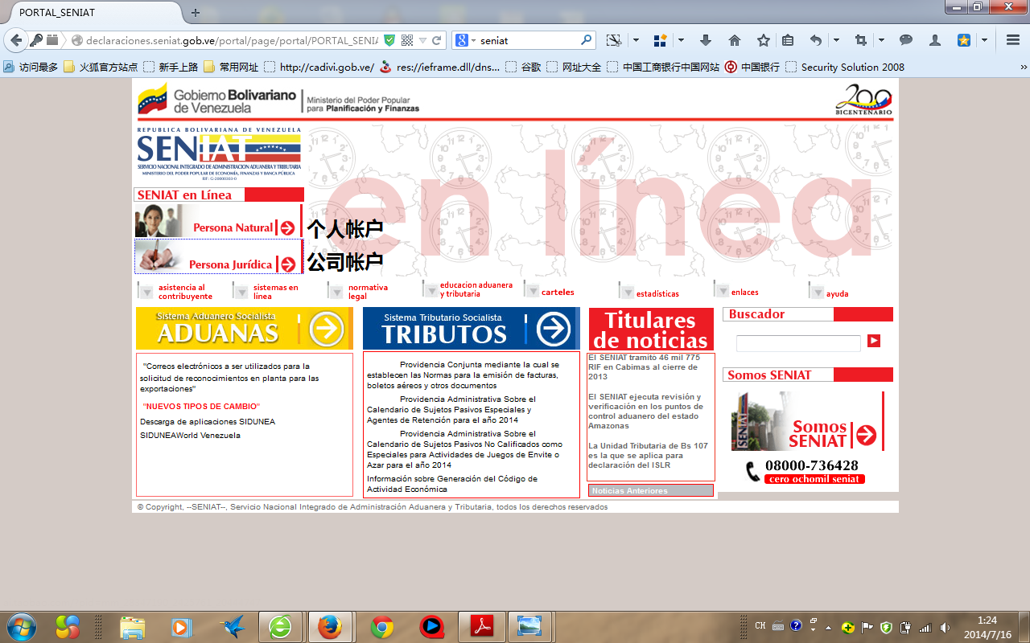Expand enlaces menu arrow

[x=721, y=289]
